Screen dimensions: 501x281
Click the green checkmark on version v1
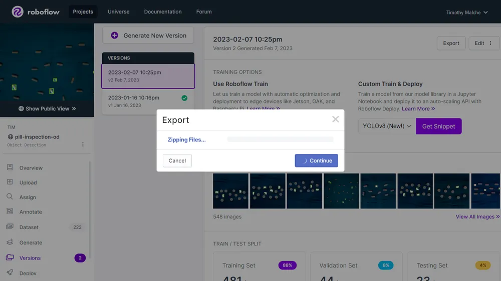click(x=184, y=98)
